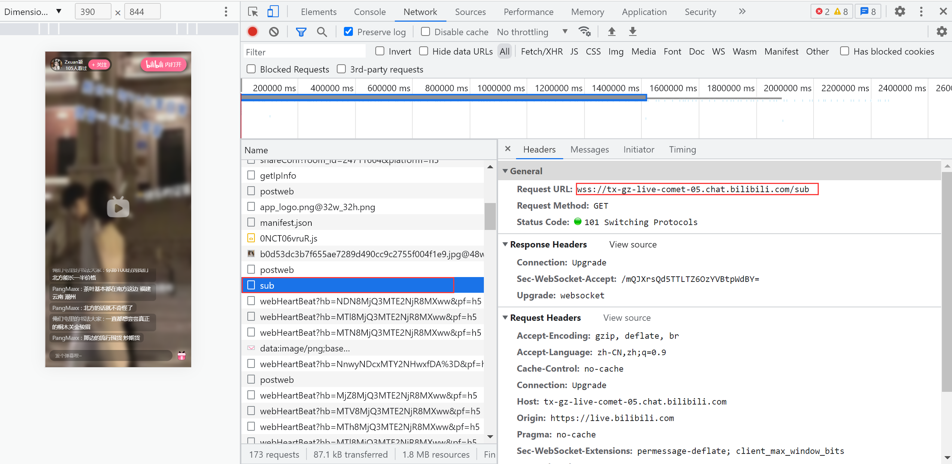Click the export HAR download icon
The image size is (952, 464).
coord(633,32)
